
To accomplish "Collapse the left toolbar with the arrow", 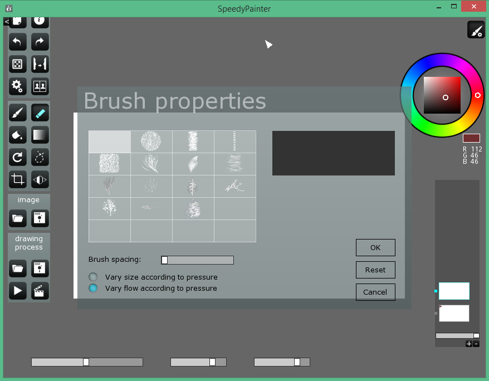I will click(7, 22).
